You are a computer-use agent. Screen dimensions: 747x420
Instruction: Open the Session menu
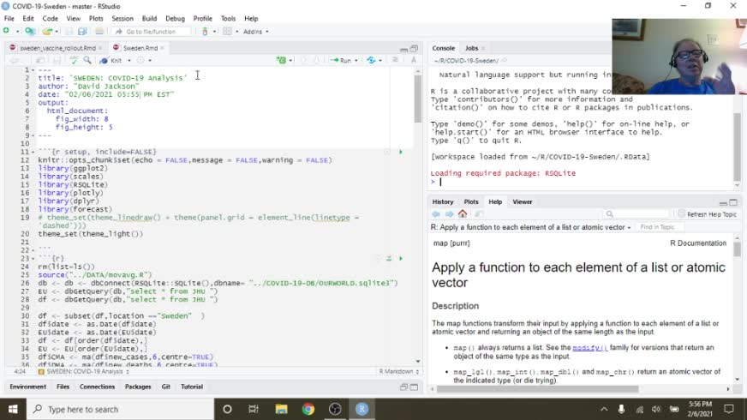[122, 18]
